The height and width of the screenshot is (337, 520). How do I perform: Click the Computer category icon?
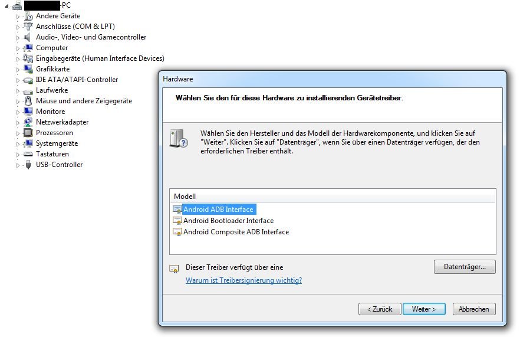(x=28, y=48)
